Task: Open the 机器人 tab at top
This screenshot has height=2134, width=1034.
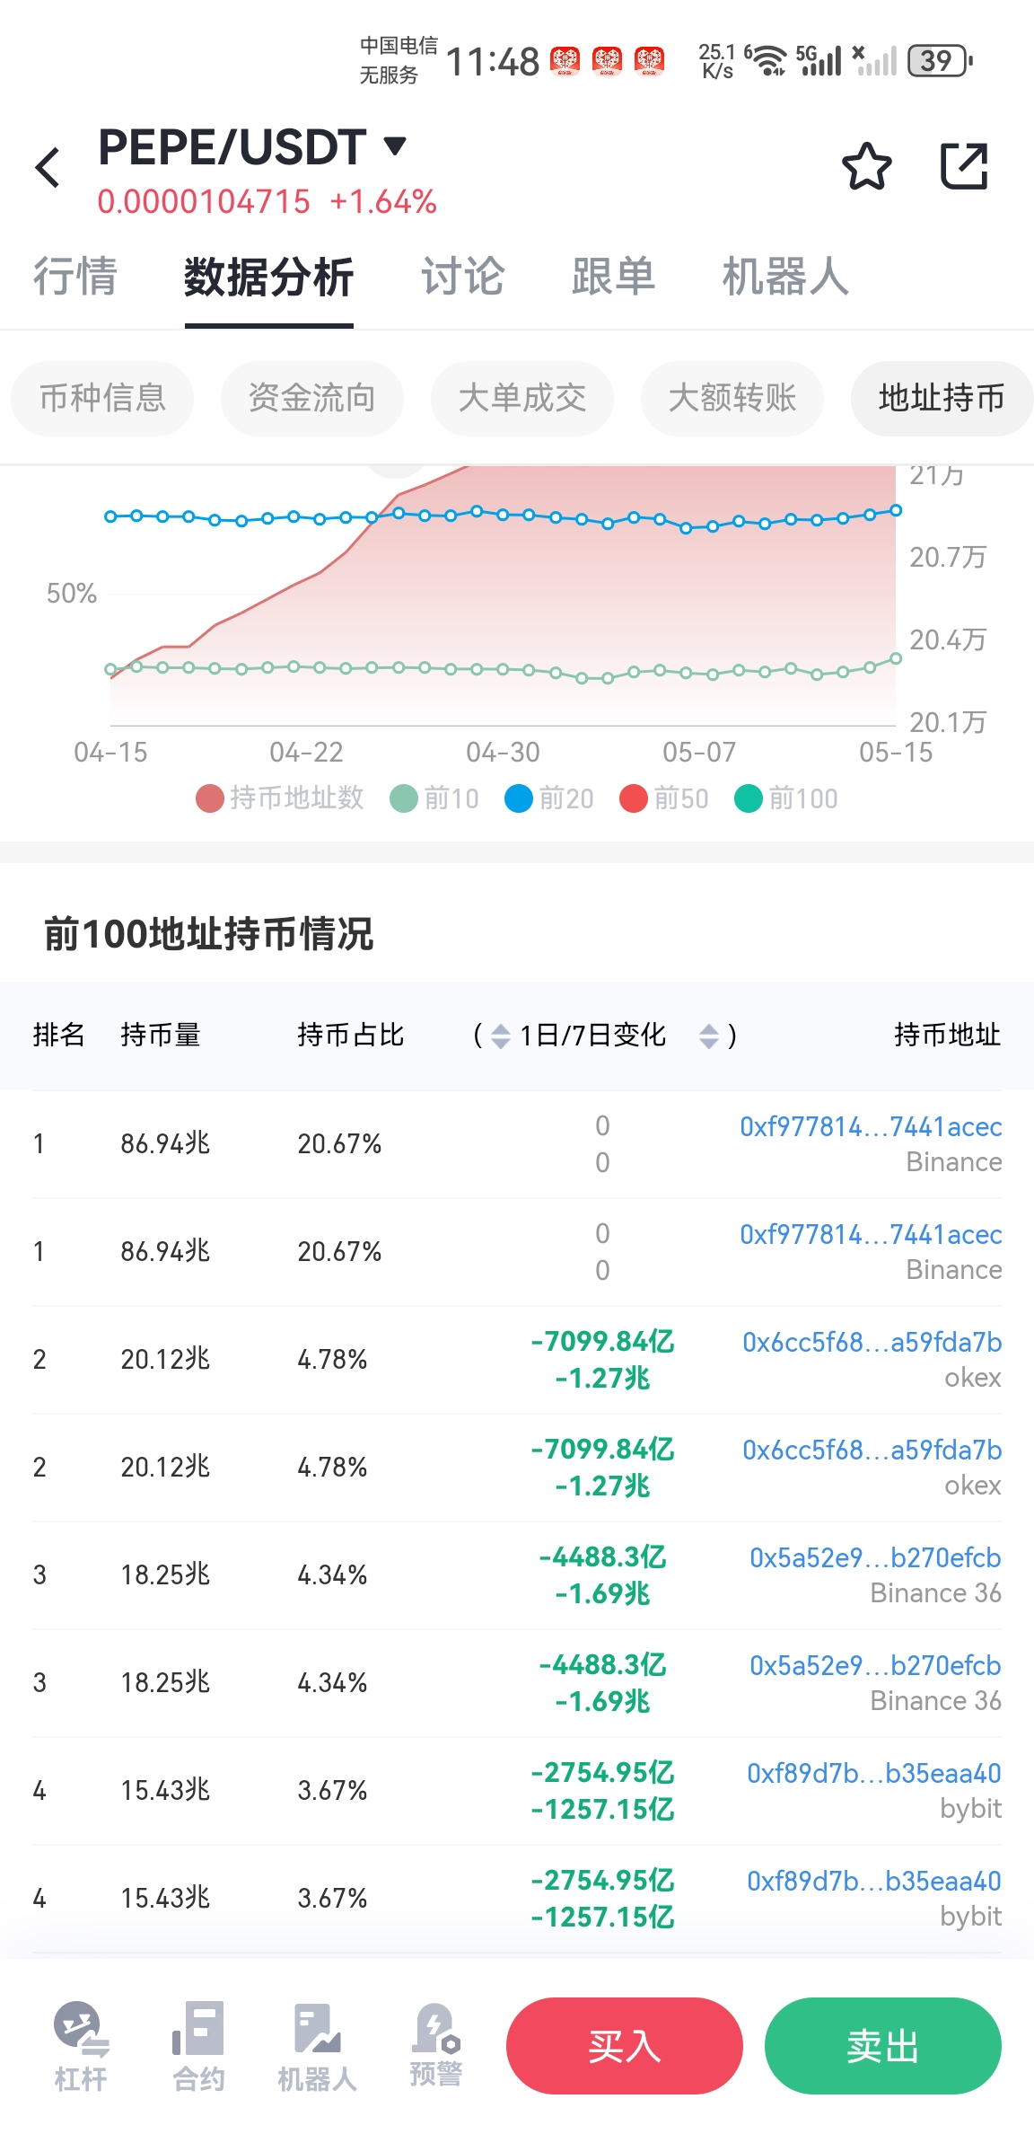Action: point(785,277)
